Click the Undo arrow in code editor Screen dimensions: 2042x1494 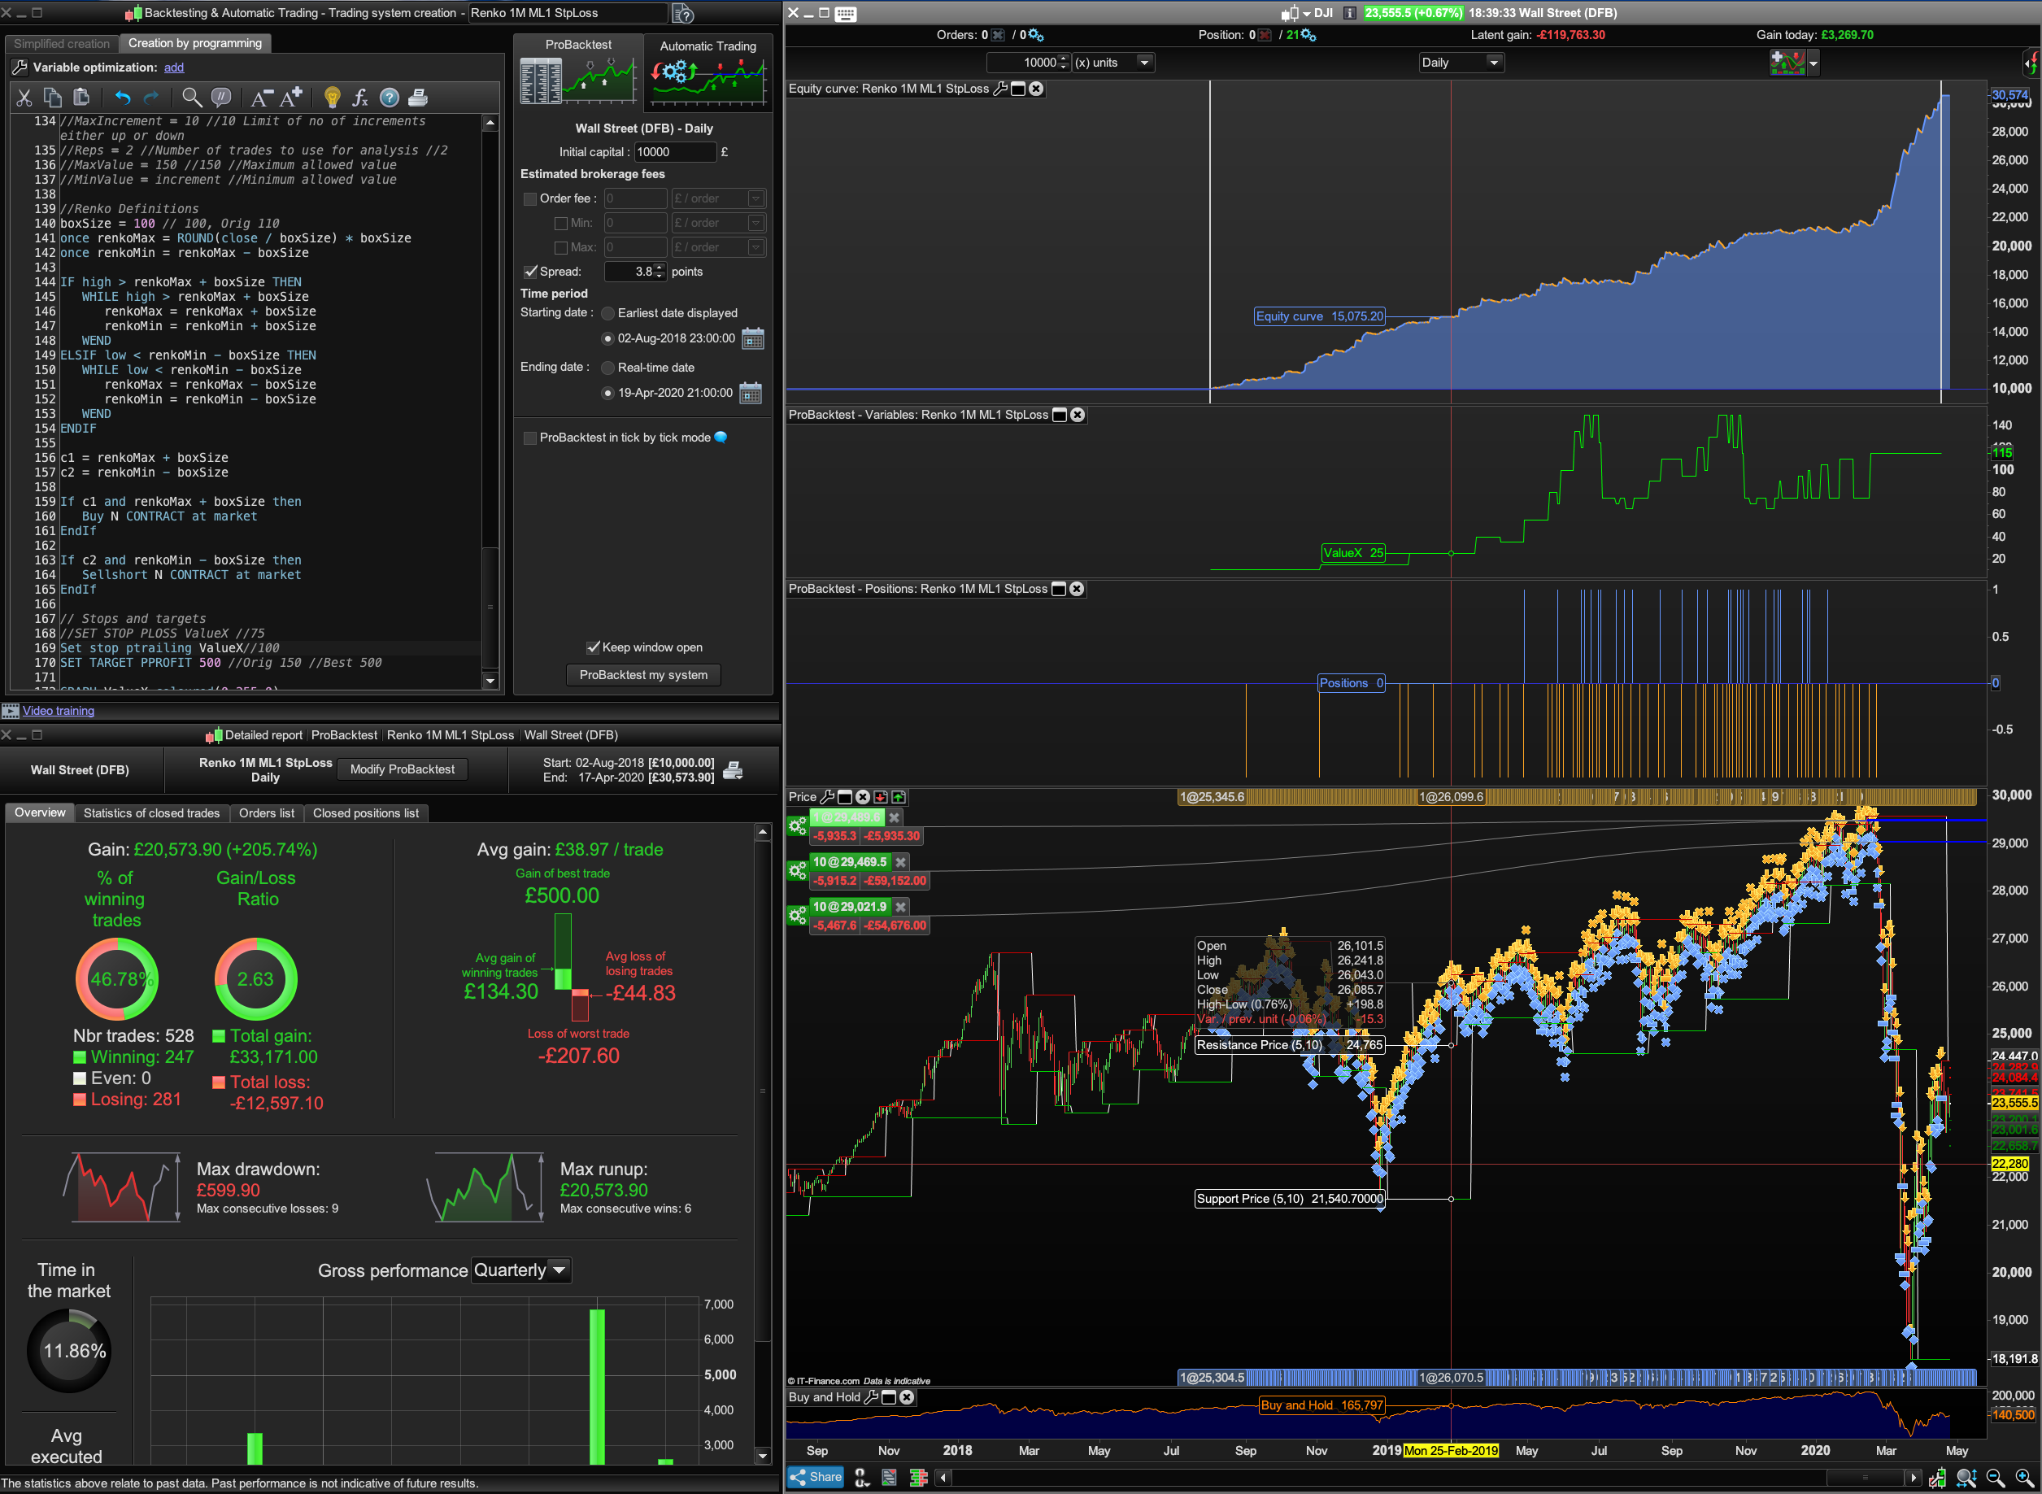click(x=123, y=98)
